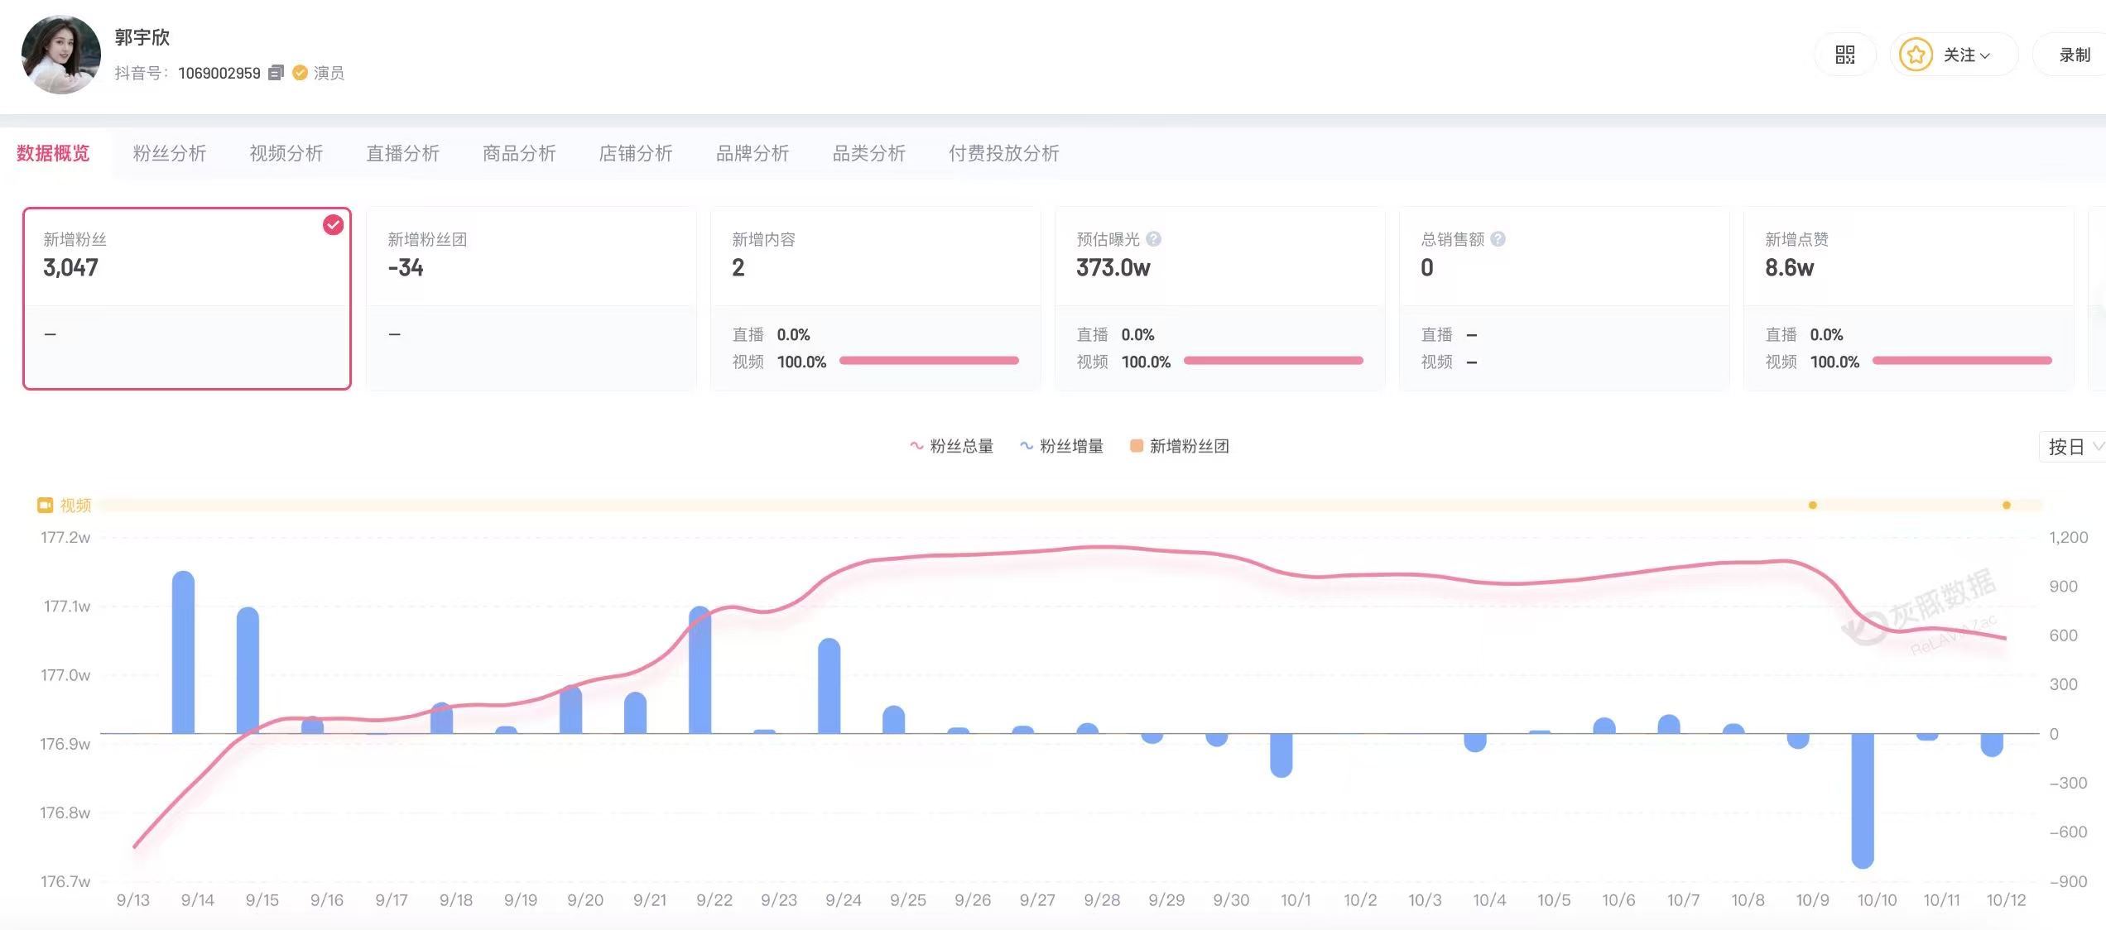Switch to 粉丝分析 tab
This screenshot has height=930, width=2106.
click(169, 153)
